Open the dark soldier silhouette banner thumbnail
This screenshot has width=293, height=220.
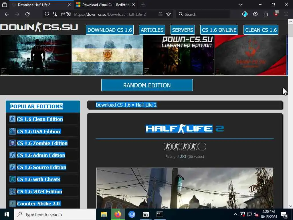[x=36, y=55]
